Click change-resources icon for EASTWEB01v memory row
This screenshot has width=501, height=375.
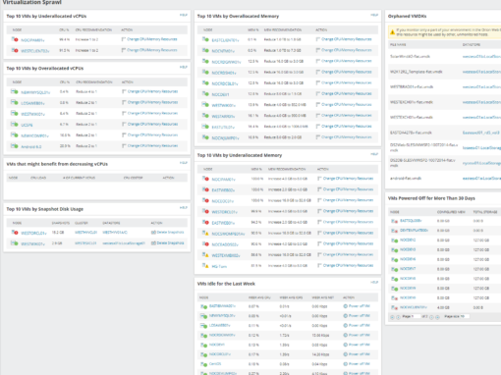pos(319,222)
